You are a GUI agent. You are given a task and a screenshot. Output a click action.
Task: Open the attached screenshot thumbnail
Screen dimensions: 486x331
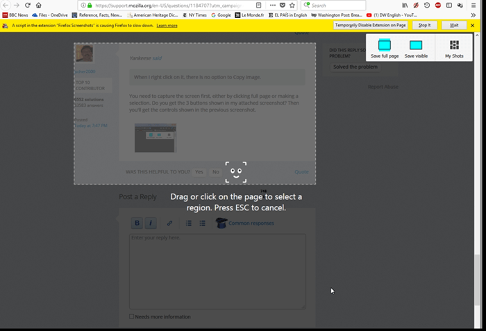[x=156, y=138]
